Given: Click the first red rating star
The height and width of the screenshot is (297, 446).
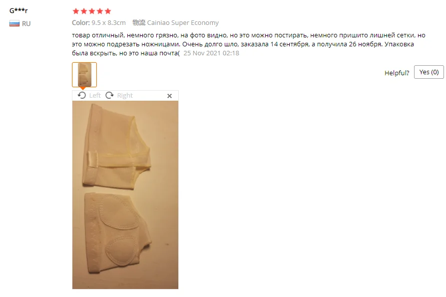Looking at the screenshot, I should pos(75,11).
